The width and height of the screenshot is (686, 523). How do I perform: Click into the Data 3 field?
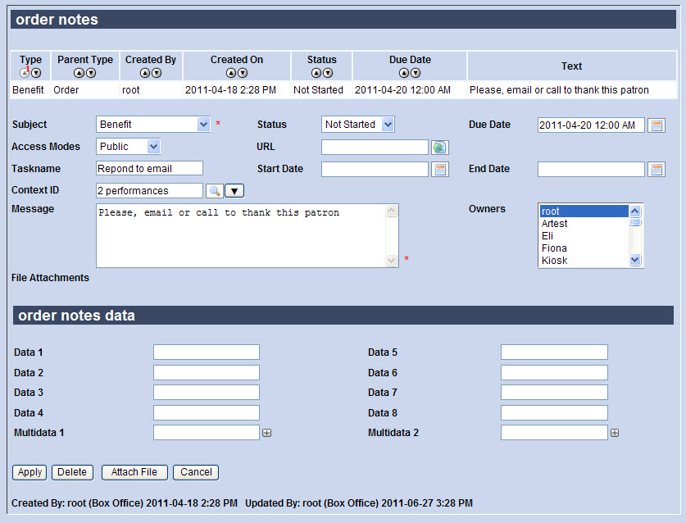[x=207, y=392]
